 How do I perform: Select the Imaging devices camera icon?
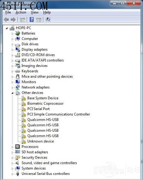18,66
